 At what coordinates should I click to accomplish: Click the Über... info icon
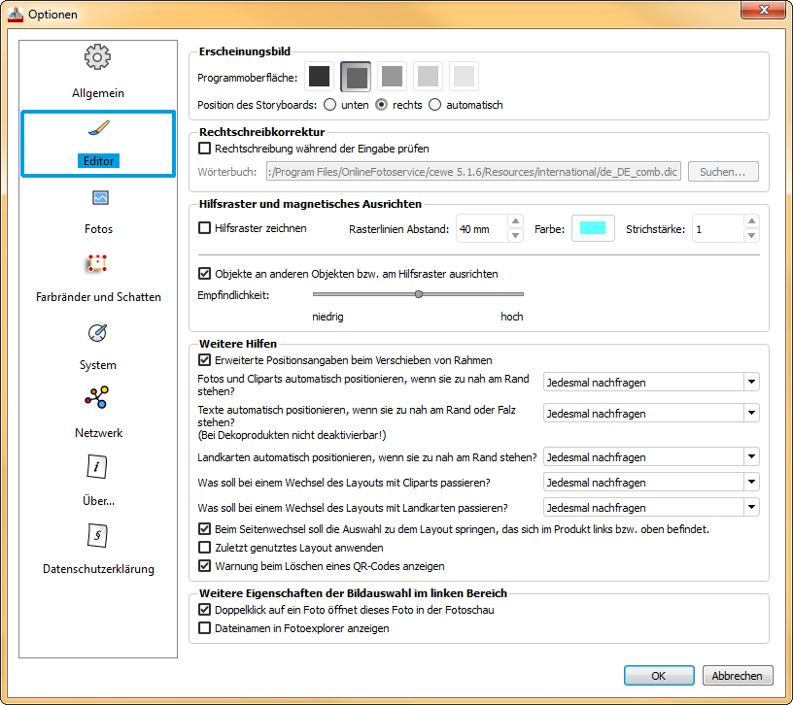[97, 467]
